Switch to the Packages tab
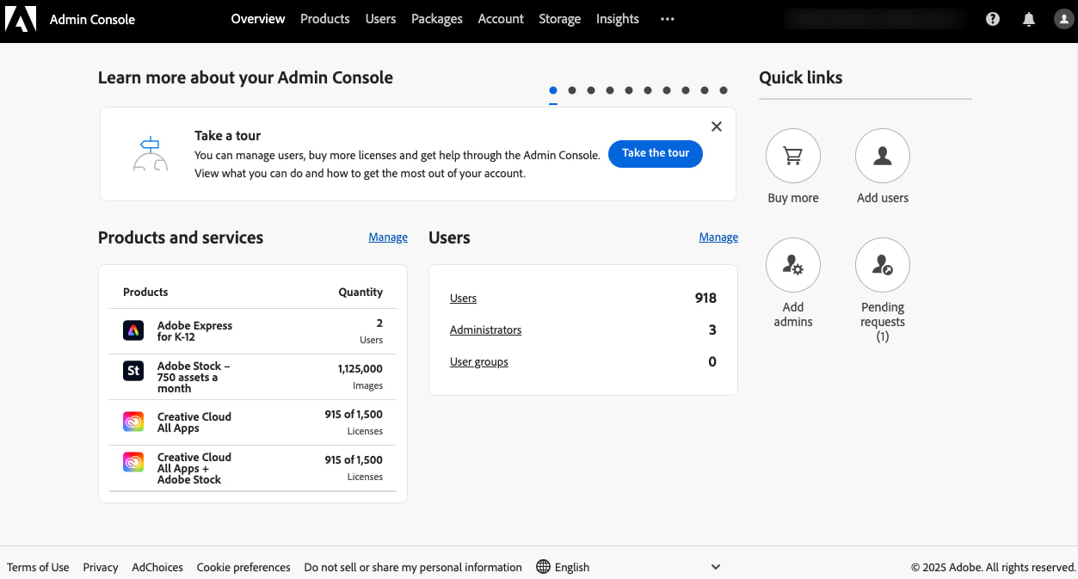 coord(437,19)
